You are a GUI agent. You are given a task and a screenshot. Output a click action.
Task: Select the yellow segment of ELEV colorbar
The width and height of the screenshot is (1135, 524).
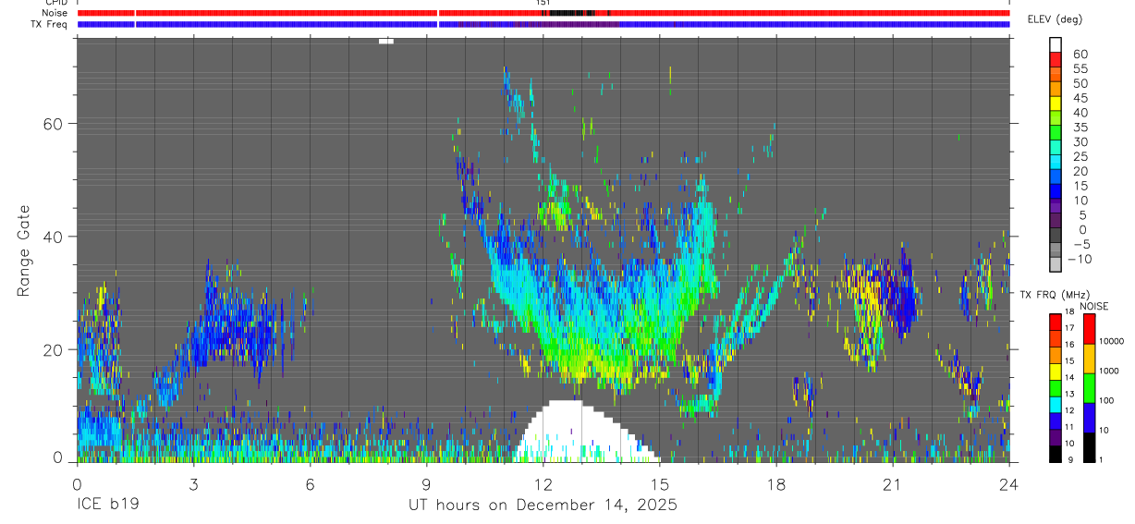(1056, 102)
